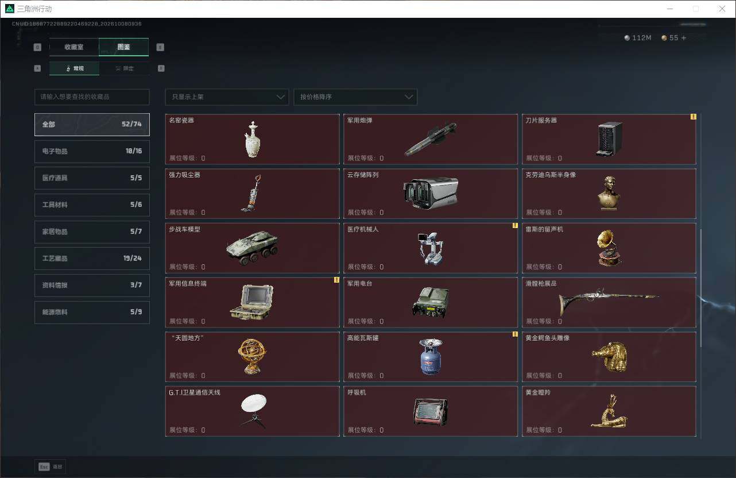Filter by 工具材料 category
The image size is (736, 478).
(92, 205)
